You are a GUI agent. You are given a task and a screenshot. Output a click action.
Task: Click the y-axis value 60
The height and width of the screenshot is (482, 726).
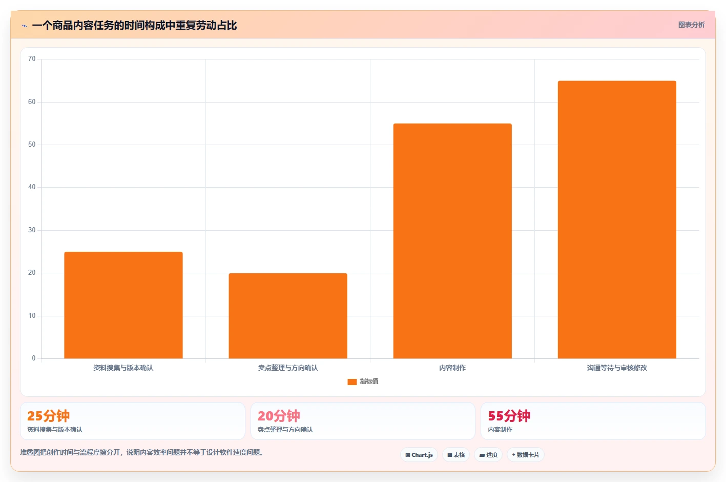tap(32, 102)
